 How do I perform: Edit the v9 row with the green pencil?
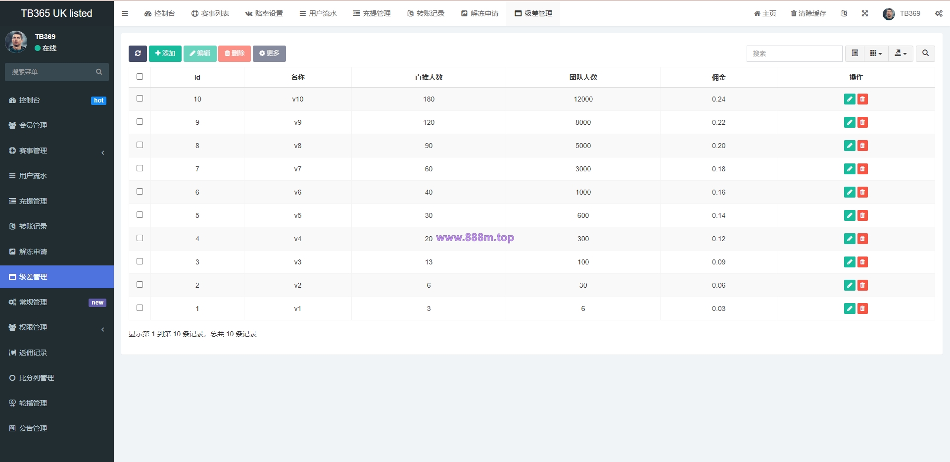(850, 122)
